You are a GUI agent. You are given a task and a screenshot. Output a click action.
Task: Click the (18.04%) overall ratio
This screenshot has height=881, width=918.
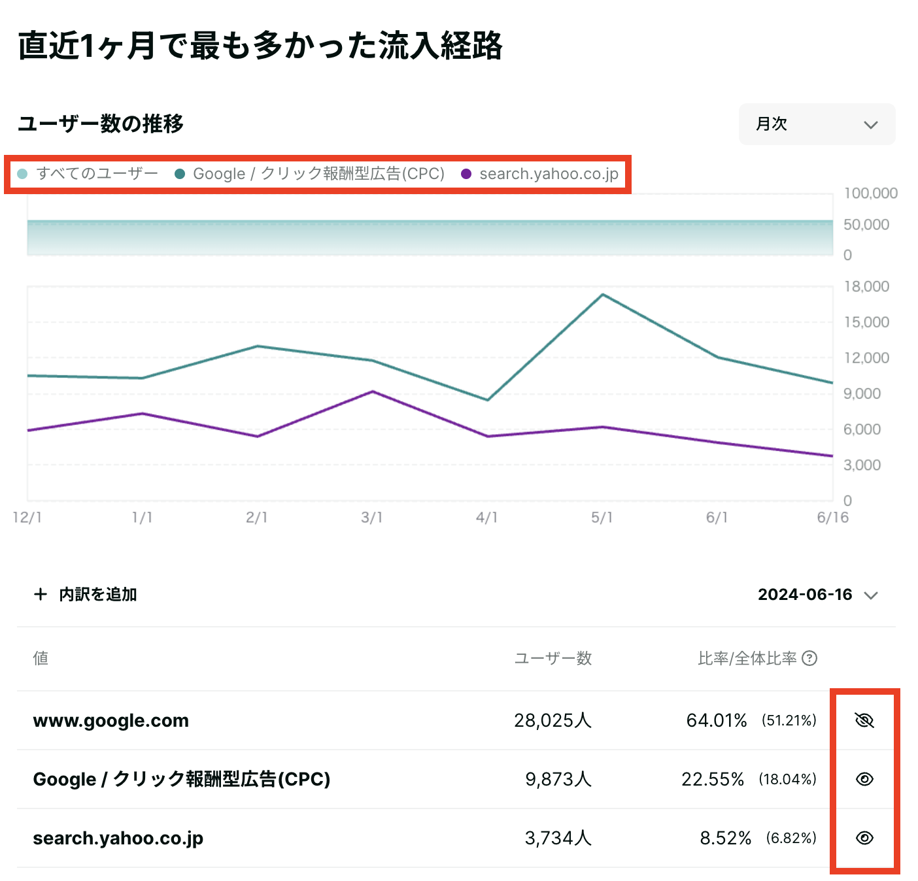click(x=788, y=779)
